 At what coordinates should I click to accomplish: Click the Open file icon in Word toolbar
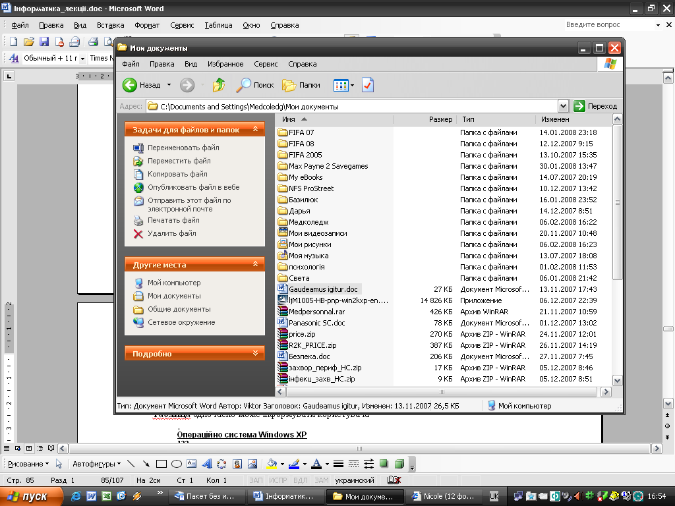[x=29, y=42]
